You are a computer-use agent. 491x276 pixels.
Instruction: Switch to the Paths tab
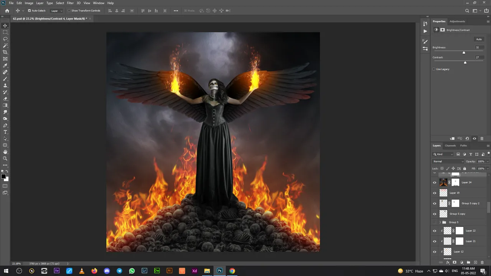[x=463, y=146]
